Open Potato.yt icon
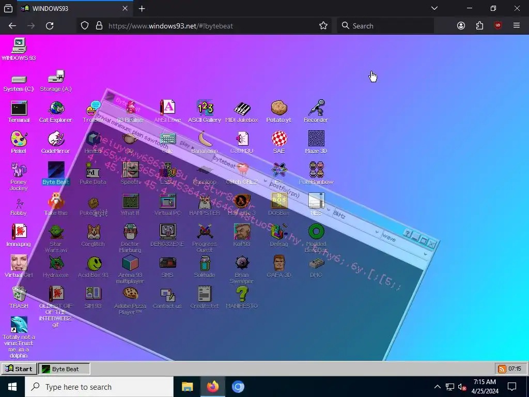The width and height of the screenshot is (529, 397). click(x=279, y=108)
